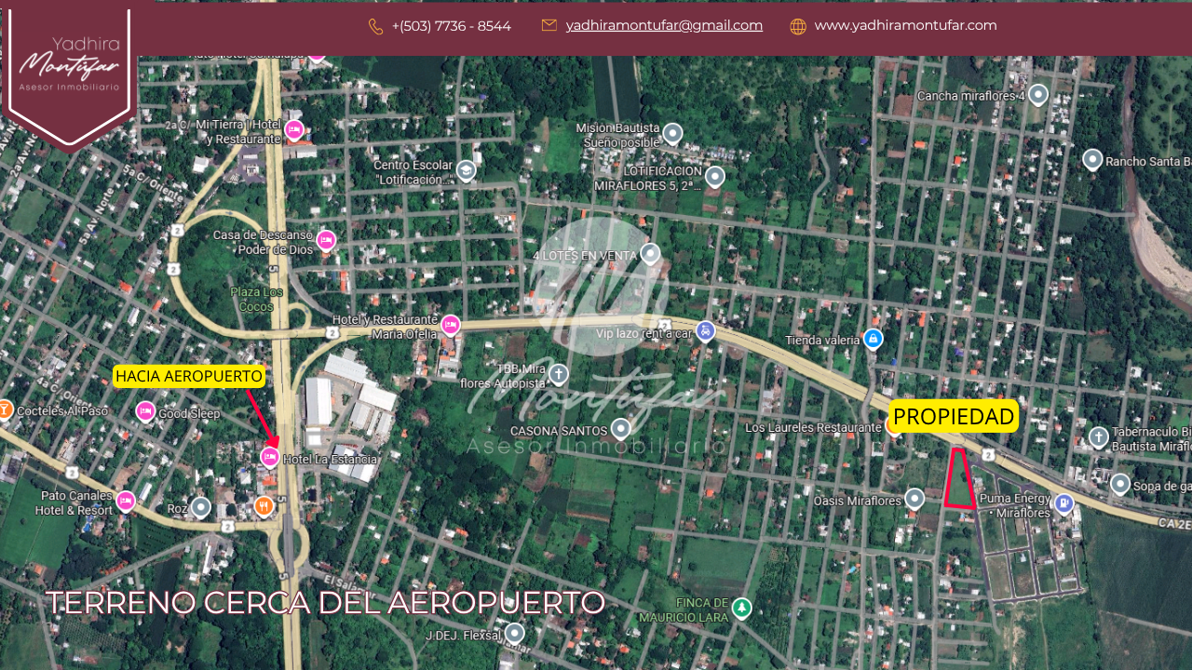Image resolution: width=1192 pixels, height=670 pixels.
Task: Click the orange restaurant pin near Roz
Action: click(x=264, y=506)
